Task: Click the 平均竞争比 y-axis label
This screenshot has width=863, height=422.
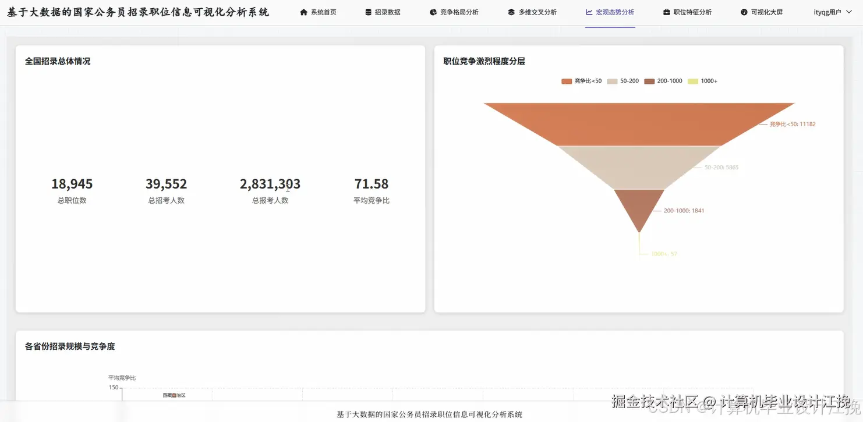Action: click(122, 378)
